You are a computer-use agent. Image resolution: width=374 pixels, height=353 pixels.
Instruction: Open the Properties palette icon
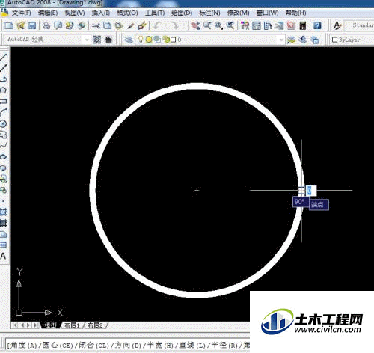(245, 25)
